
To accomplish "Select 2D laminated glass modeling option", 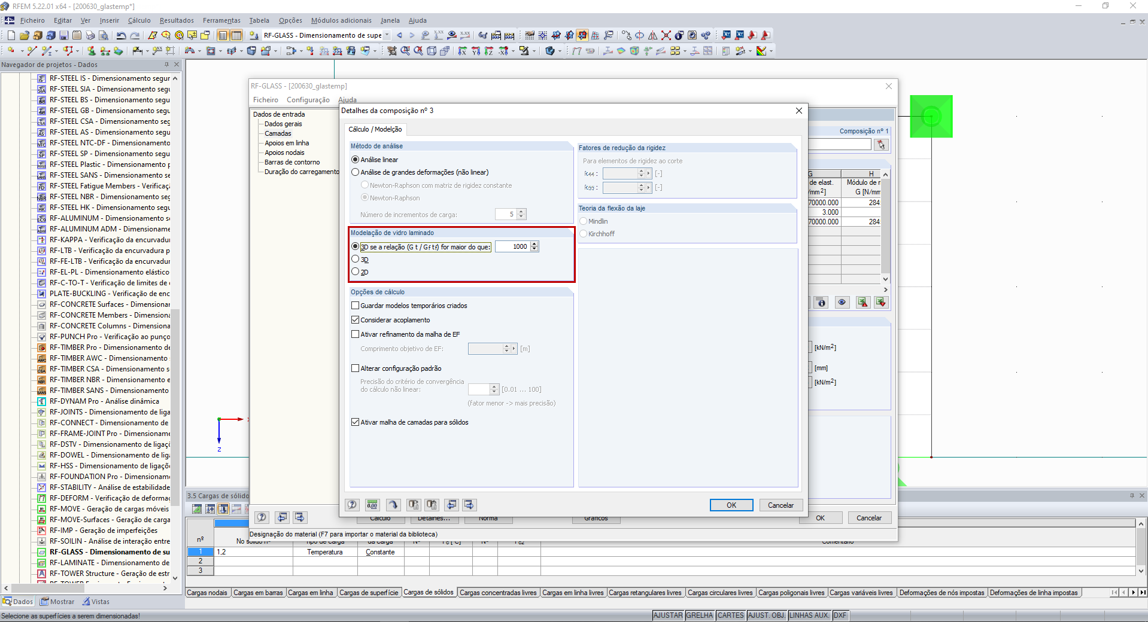I will coord(356,272).
